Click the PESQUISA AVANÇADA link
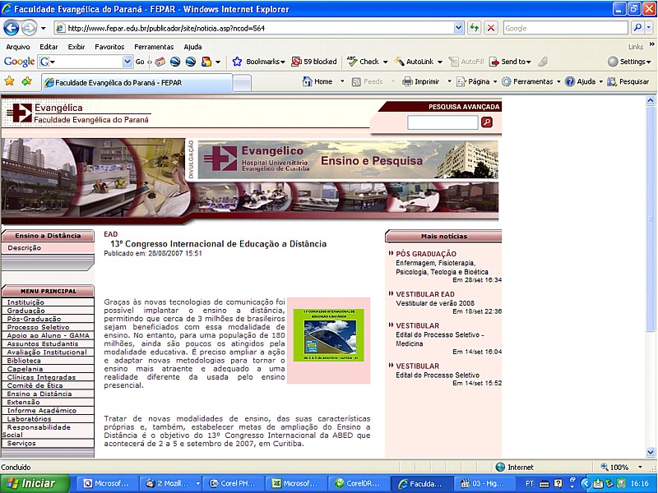This screenshot has width=658, height=493. click(464, 107)
